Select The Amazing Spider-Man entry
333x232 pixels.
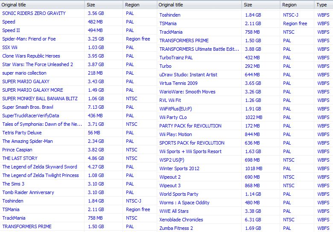(27, 141)
